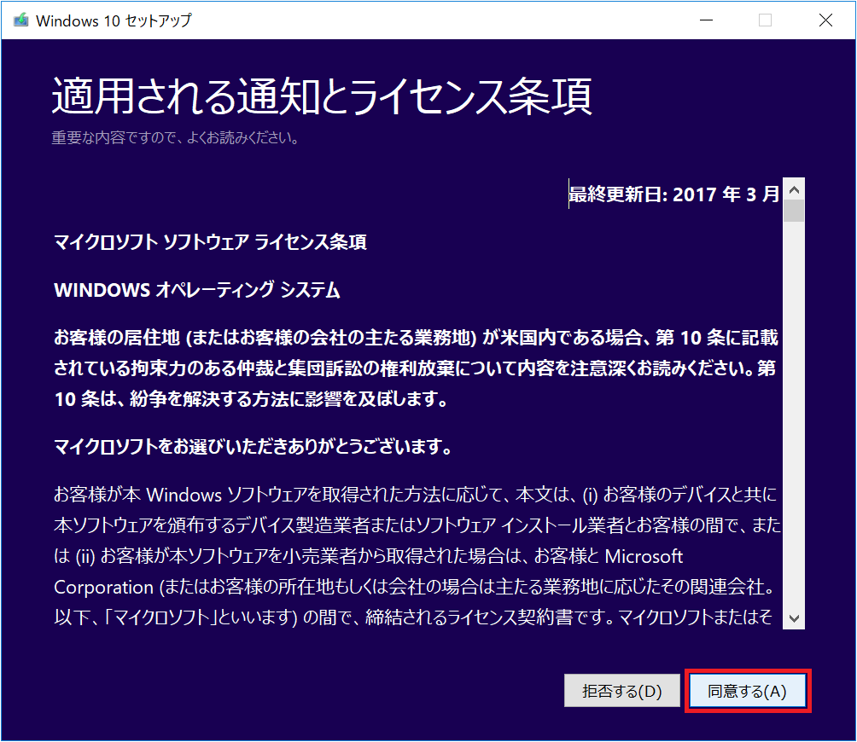Click the greyed-out maximize window button
Screen dimensions: 857x742
(x=765, y=20)
